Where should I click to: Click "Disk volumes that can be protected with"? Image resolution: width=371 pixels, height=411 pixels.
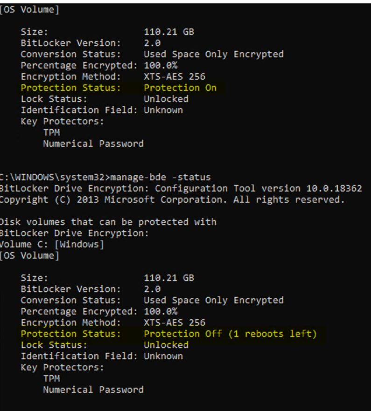pyautogui.click(x=108, y=222)
